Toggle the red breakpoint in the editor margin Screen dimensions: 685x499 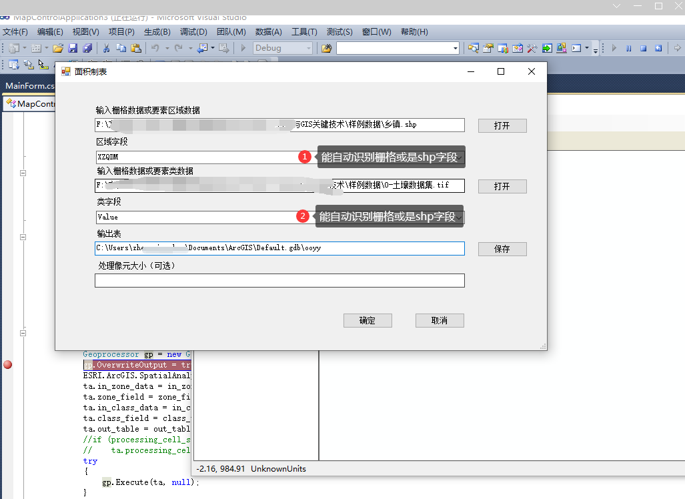coord(7,365)
